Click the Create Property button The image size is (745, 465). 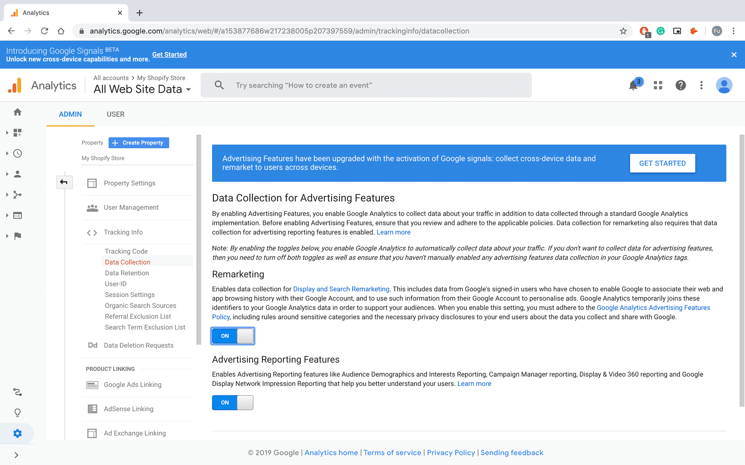click(139, 143)
